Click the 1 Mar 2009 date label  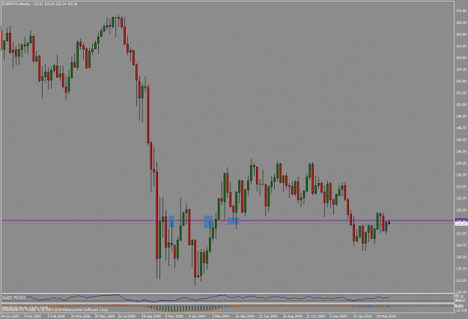pyautogui.click(x=221, y=316)
